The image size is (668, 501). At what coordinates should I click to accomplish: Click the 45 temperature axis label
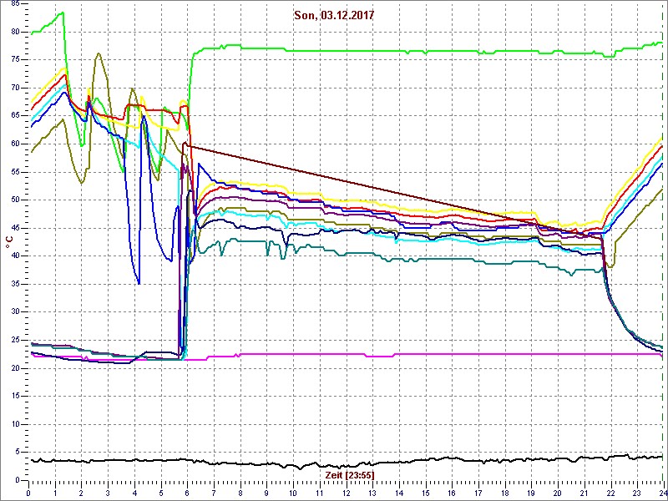click(x=15, y=228)
